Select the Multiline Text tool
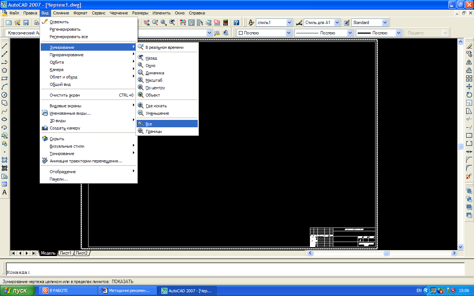Image resolution: width=474 pixels, height=296 pixels. click(4, 192)
